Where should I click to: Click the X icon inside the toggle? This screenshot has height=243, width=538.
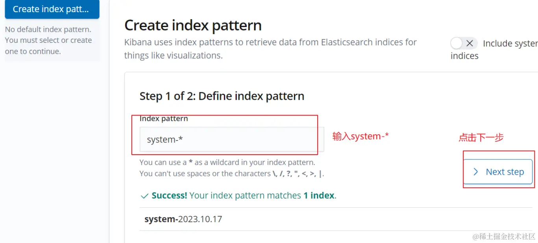(x=469, y=43)
